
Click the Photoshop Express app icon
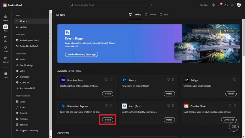click(63, 106)
